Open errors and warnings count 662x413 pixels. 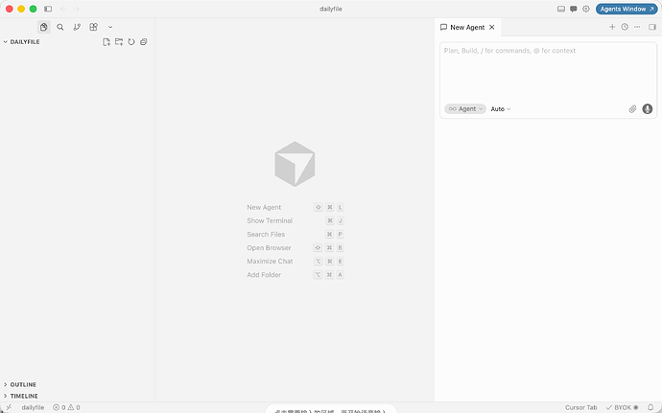pyautogui.click(x=66, y=407)
